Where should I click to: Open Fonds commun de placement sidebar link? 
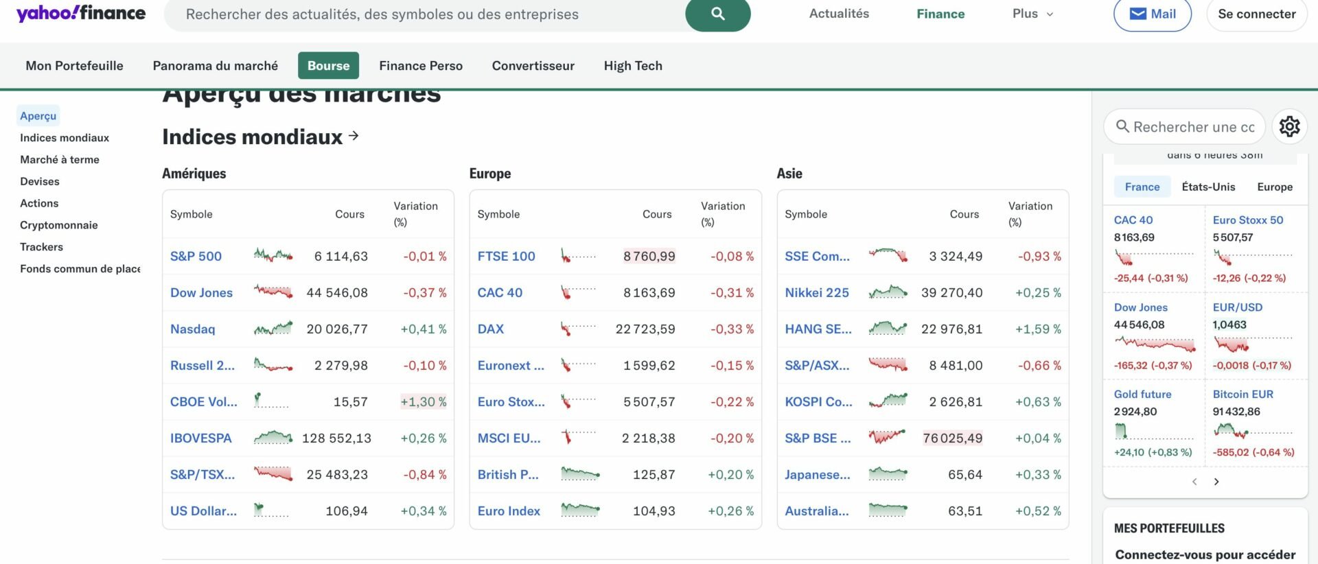click(80, 269)
